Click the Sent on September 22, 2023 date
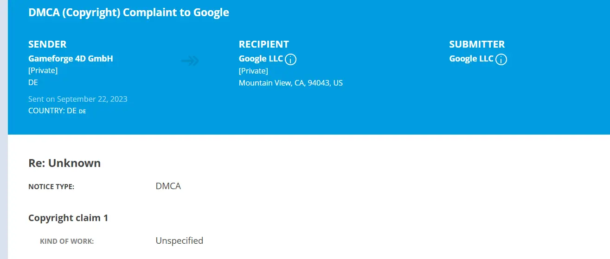Screen dimensions: 610x259 pyautogui.click(x=77, y=99)
